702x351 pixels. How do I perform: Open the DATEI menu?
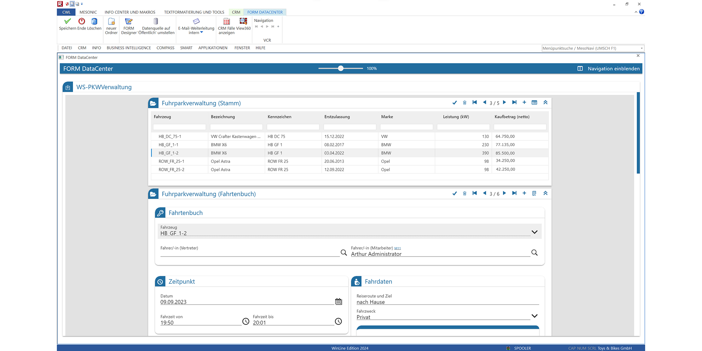[67, 48]
